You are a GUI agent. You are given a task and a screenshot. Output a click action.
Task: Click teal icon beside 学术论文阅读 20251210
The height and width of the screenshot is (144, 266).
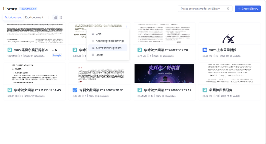[10, 90]
